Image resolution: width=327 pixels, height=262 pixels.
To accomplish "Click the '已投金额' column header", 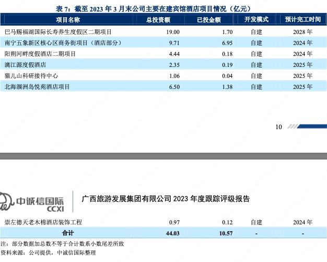I will pos(209,20).
